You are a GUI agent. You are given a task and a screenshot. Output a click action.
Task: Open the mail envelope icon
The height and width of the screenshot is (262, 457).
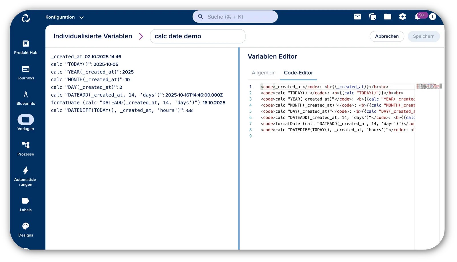point(357,17)
